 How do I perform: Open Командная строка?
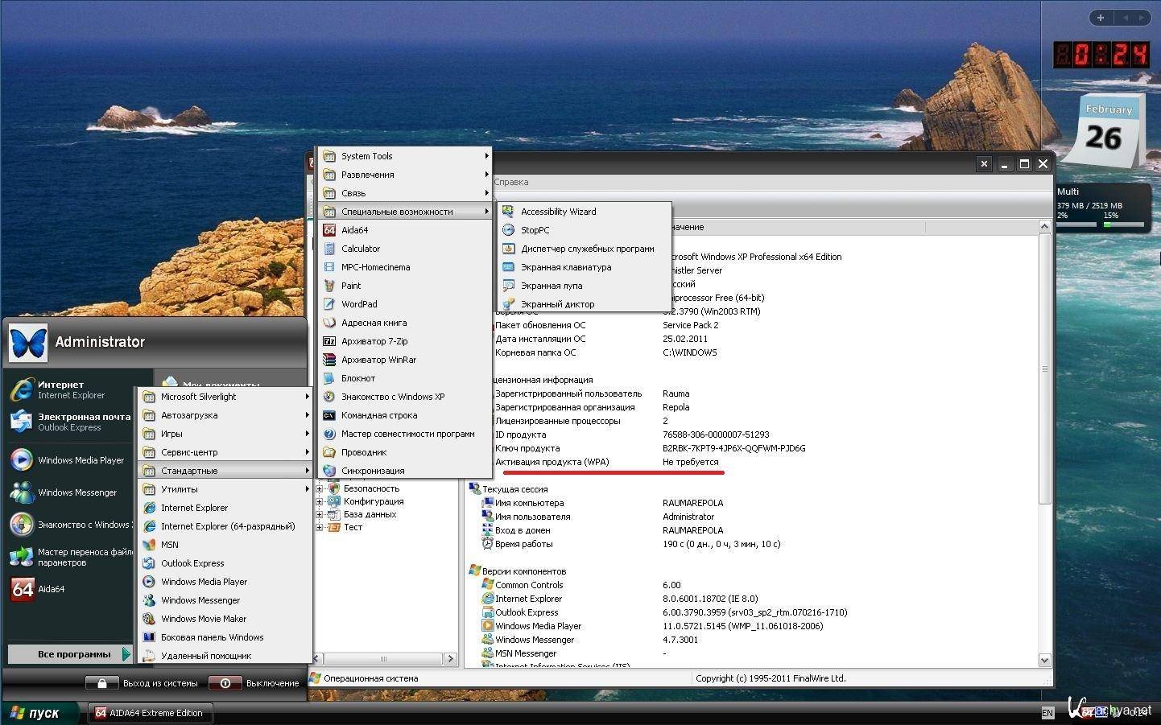tap(404, 415)
